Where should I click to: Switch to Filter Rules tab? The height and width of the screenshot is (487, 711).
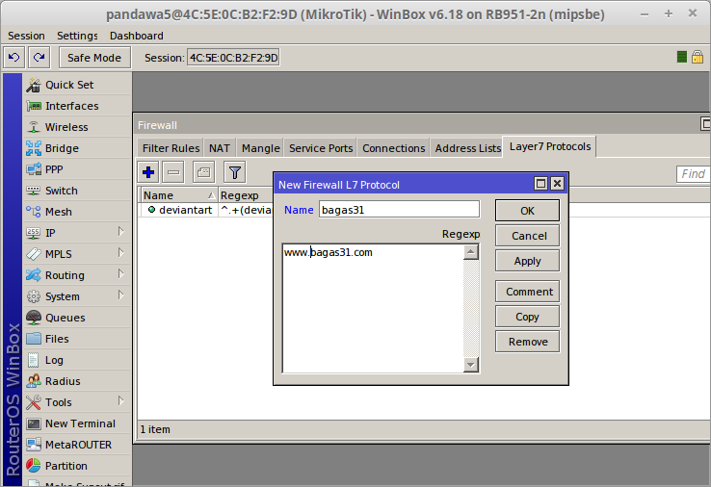pyautogui.click(x=171, y=148)
